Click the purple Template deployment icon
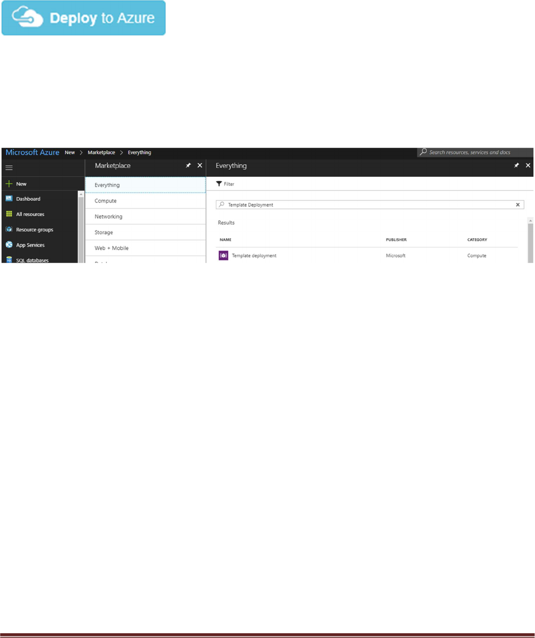535x638 pixels. pyautogui.click(x=223, y=256)
